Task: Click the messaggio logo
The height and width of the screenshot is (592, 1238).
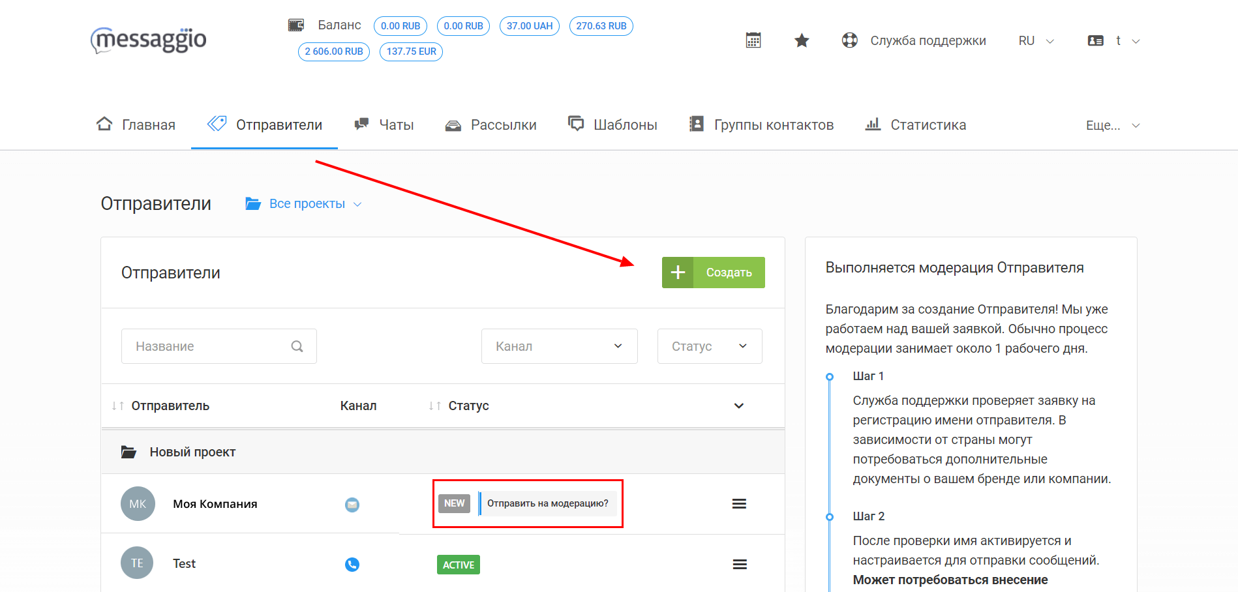Action: [148, 40]
